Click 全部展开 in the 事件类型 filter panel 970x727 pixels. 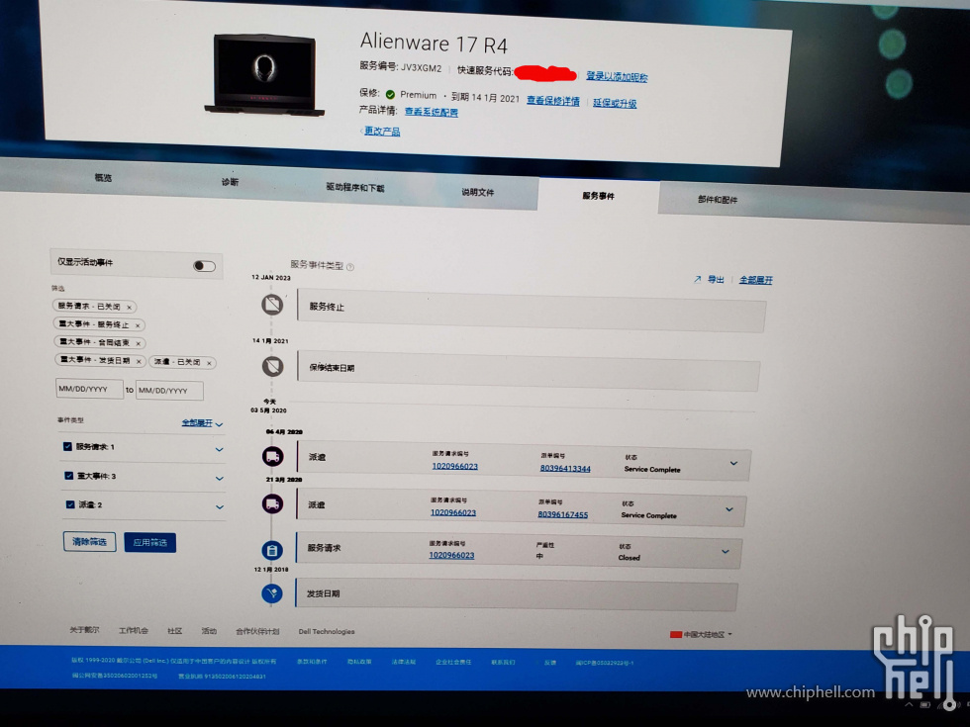pyautogui.click(x=197, y=423)
